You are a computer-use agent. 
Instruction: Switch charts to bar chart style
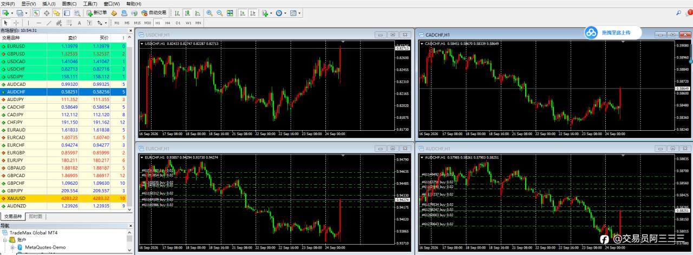[x=177, y=12]
